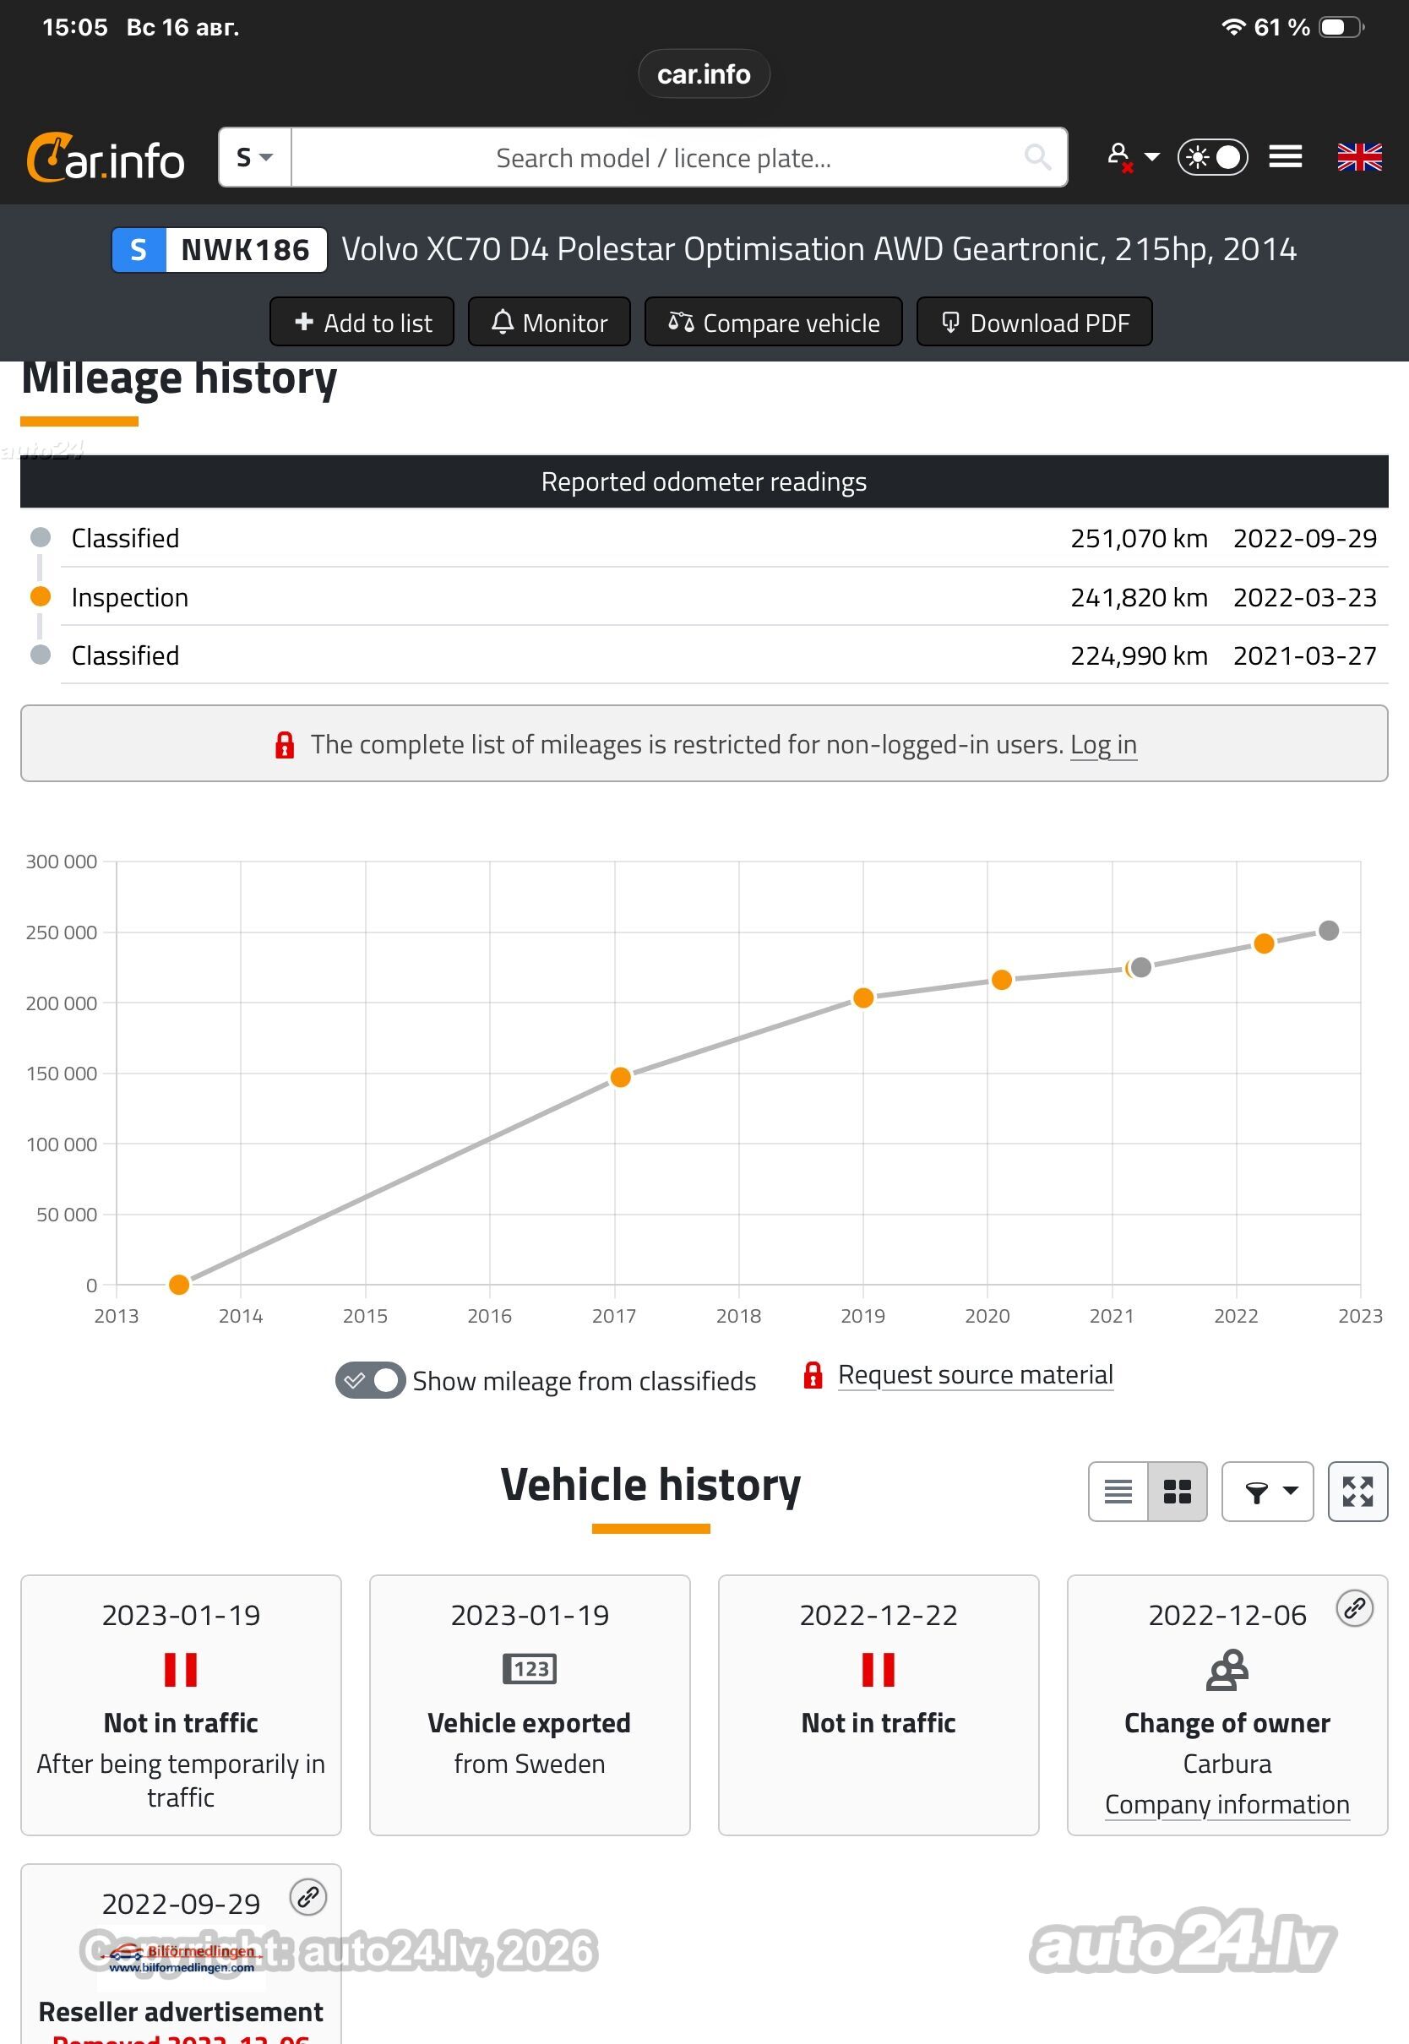Click the Log in link
1409x2044 pixels.
tap(1103, 745)
